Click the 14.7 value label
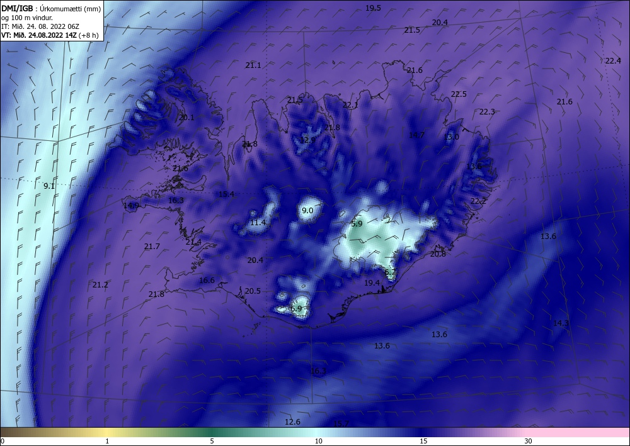 pyautogui.click(x=416, y=135)
